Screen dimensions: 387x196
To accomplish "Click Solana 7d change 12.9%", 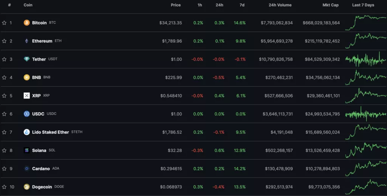I will pos(240,150).
